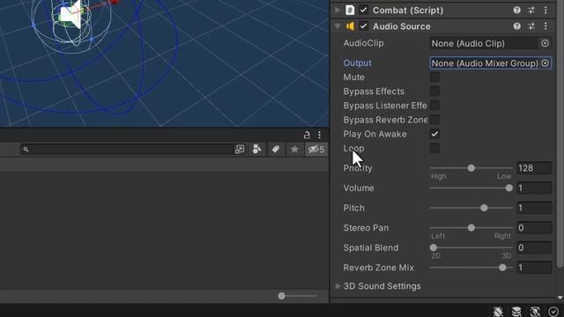Enable Bypass Listener Effects checkbox
Viewport: 564px width, 317px height.
pos(434,106)
